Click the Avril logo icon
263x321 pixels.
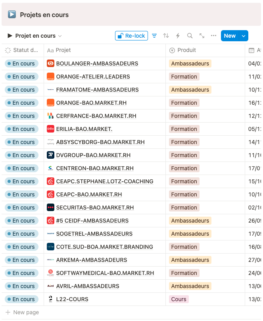pos(50,286)
